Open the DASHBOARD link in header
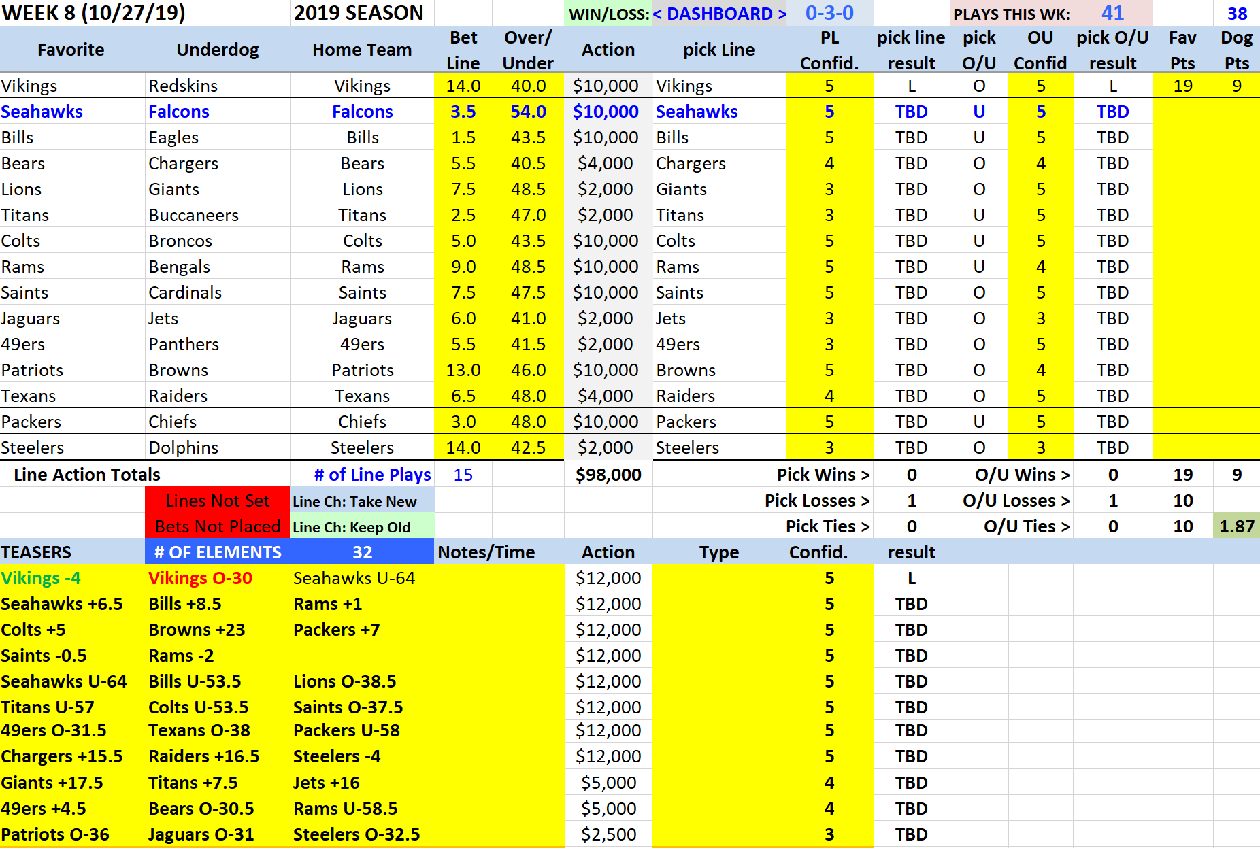This screenshot has height=848, width=1260. point(719,14)
